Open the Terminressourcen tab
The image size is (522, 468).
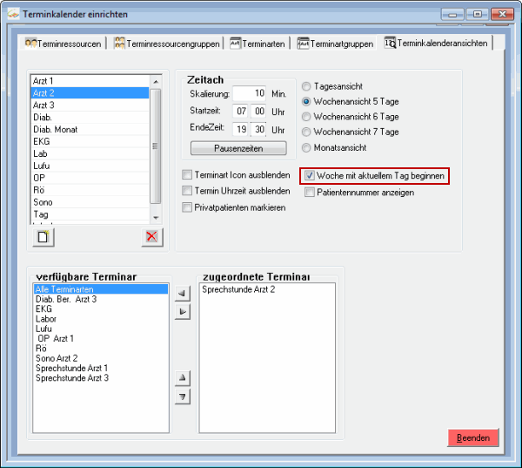(63, 43)
